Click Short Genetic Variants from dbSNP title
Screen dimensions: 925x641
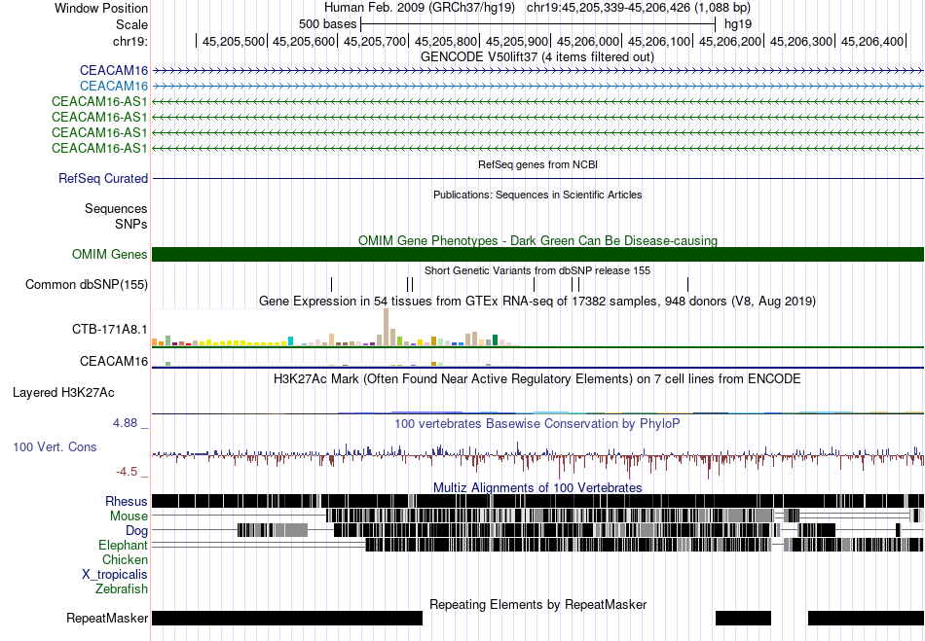click(x=537, y=270)
